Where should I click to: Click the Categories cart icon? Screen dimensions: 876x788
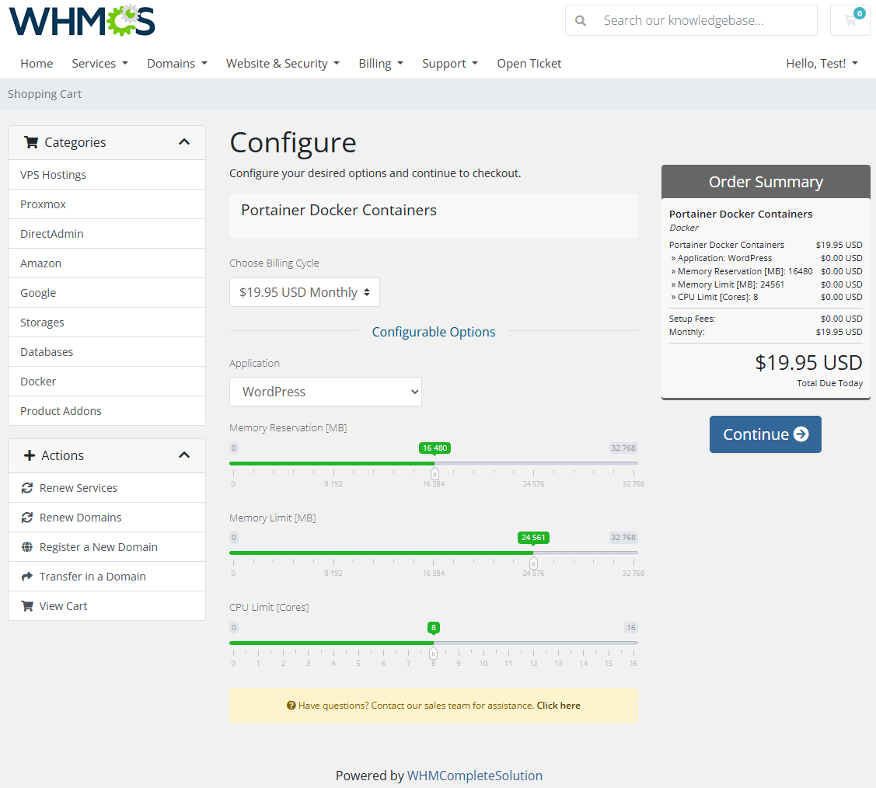coord(31,142)
